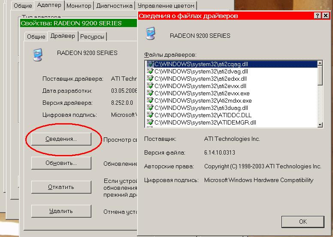Click Microsoft Windows Hardware Compatibility signature text
The image size is (333, 237).
click(x=259, y=180)
